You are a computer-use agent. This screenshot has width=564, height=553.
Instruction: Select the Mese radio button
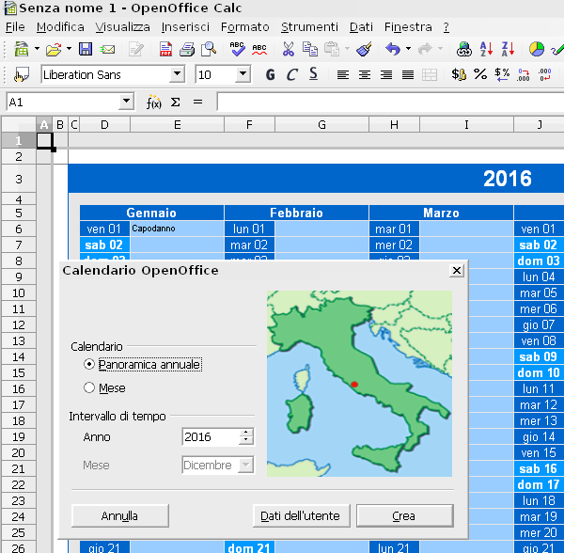pyautogui.click(x=89, y=387)
